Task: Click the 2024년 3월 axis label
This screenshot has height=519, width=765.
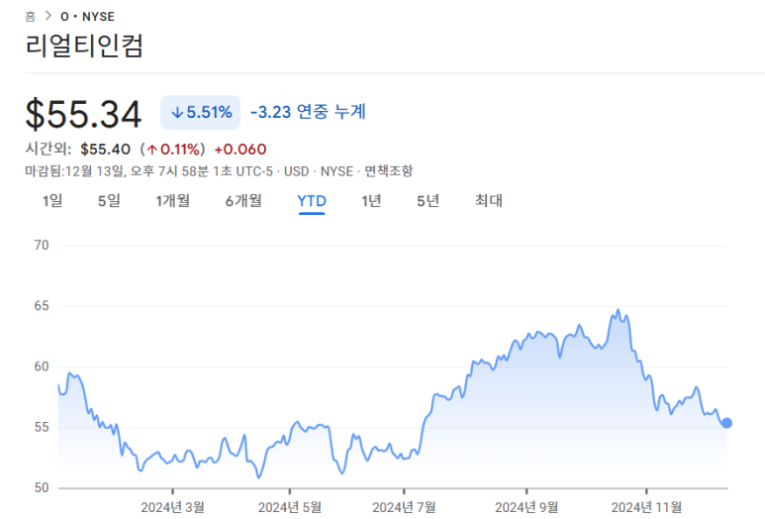Action: 173,507
